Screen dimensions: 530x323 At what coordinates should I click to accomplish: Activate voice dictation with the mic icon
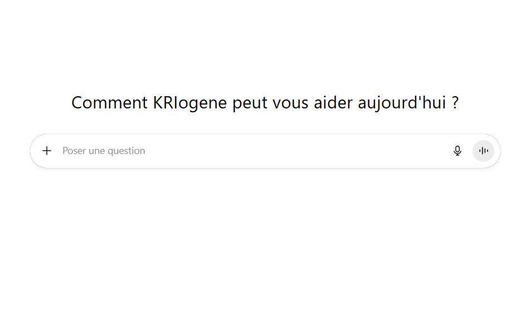458,151
